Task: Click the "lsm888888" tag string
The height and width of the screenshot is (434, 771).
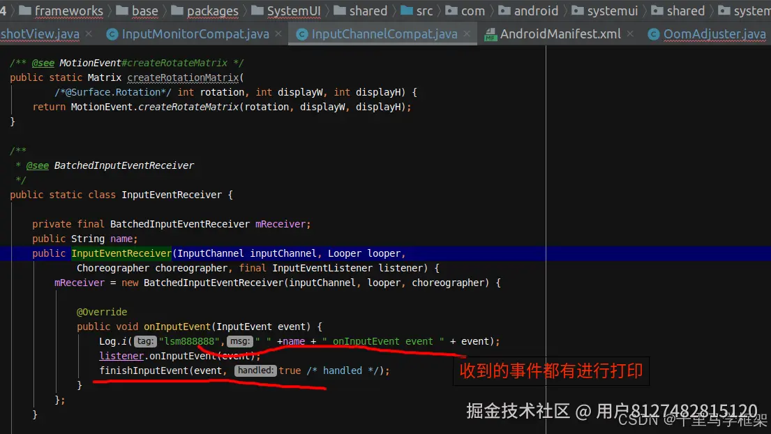Action: coord(189,342)
